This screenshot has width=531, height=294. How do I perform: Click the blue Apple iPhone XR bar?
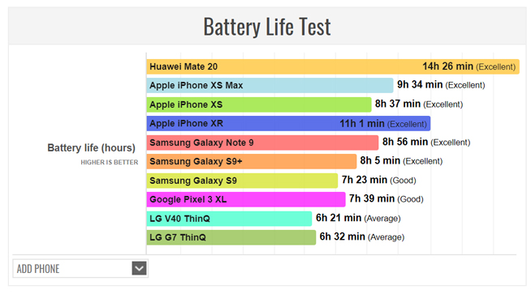coord(288,123)
